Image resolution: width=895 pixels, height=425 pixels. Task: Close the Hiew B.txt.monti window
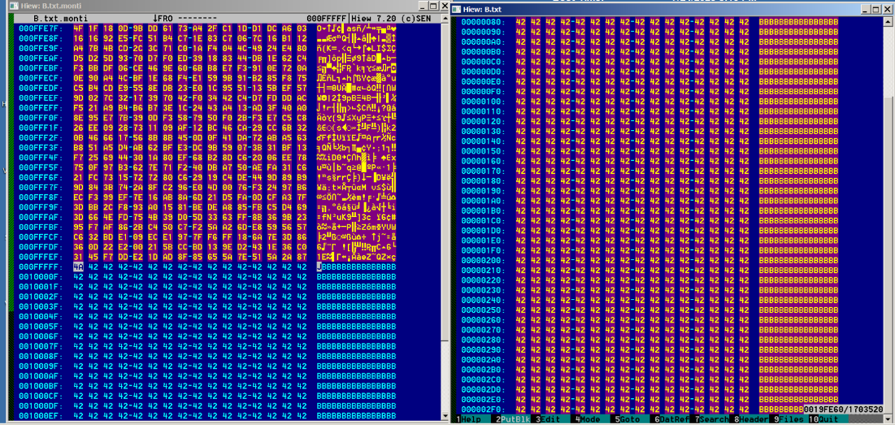pos(444,6)
